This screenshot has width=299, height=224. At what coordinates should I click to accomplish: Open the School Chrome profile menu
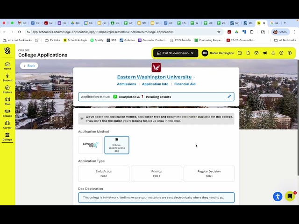pos(280,32)
